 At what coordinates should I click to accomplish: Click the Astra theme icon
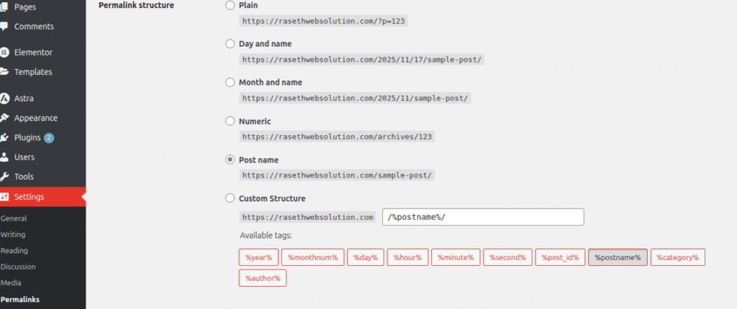(5, 98)
